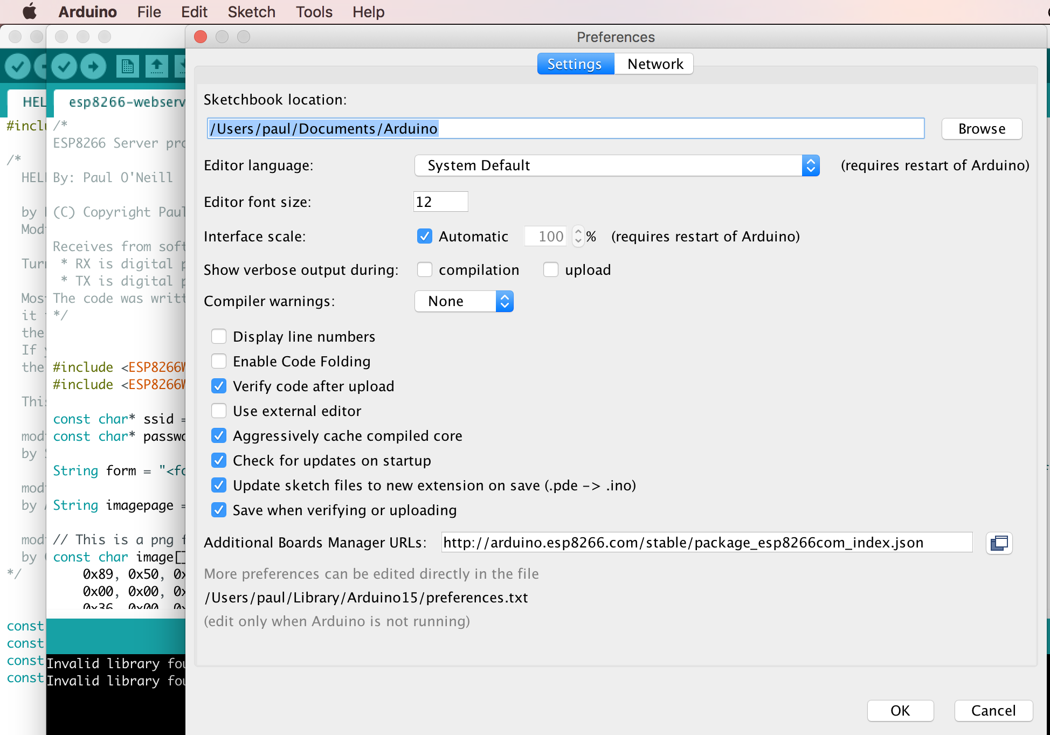Open the Apple menu
This screenshot has width=1050, height=735.
coord(29,11)
